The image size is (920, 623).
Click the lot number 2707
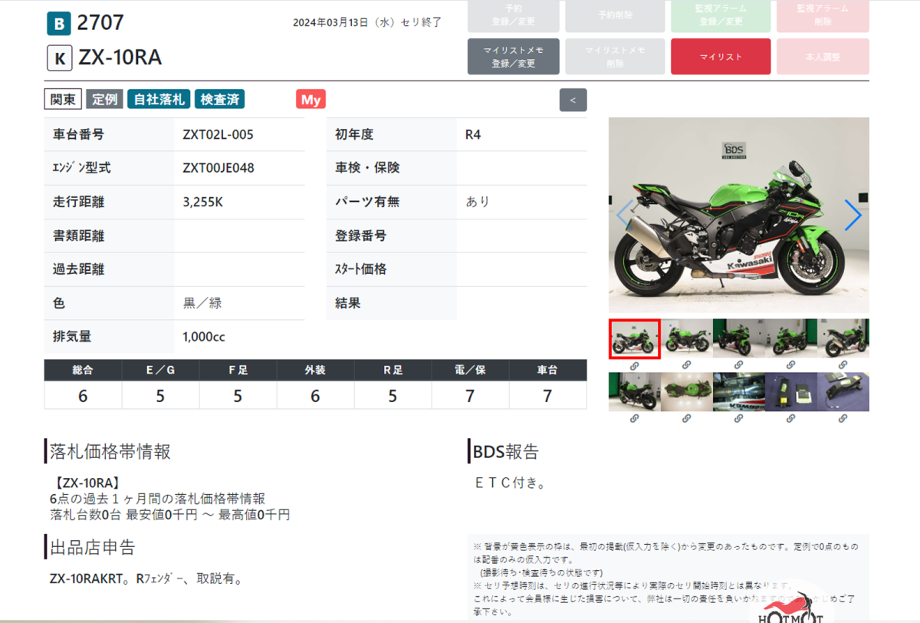pos(100,23)
